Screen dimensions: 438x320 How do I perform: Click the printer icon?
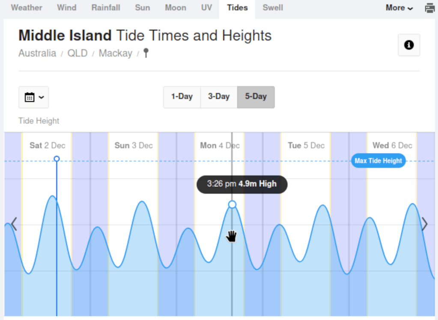[429, 8]
